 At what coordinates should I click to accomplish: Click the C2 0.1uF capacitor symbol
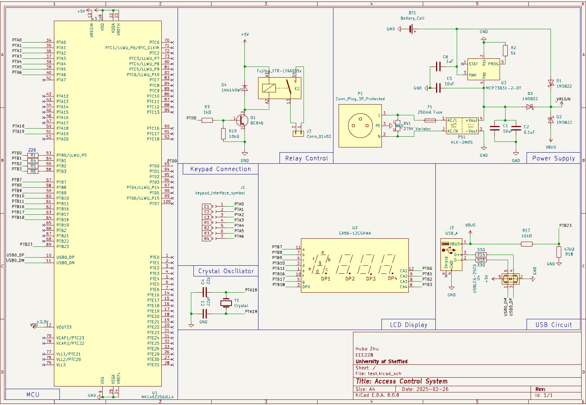516,128
